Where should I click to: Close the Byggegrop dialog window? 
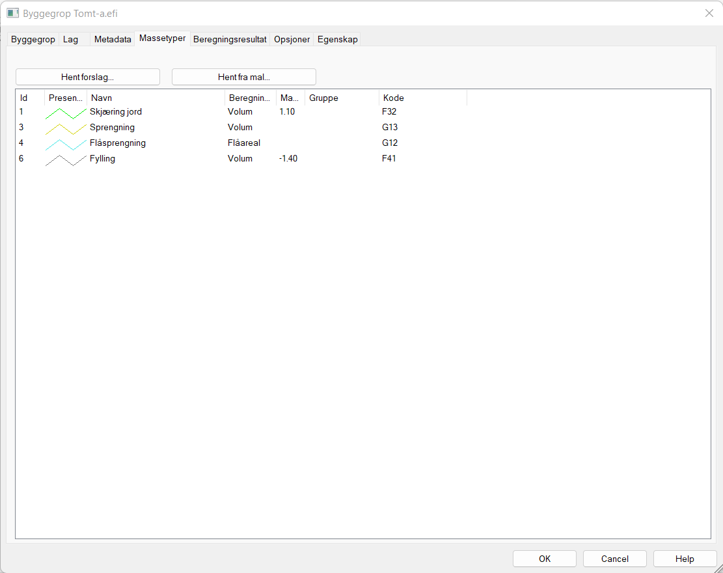[x=709, y=13]
